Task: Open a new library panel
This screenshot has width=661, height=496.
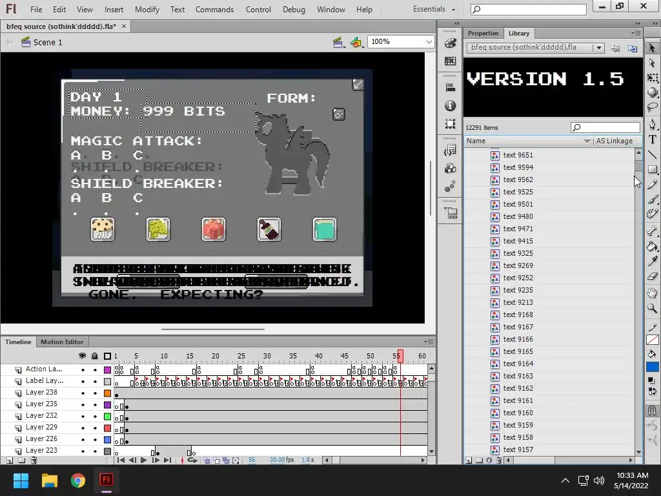Action: tap(633, 48)
